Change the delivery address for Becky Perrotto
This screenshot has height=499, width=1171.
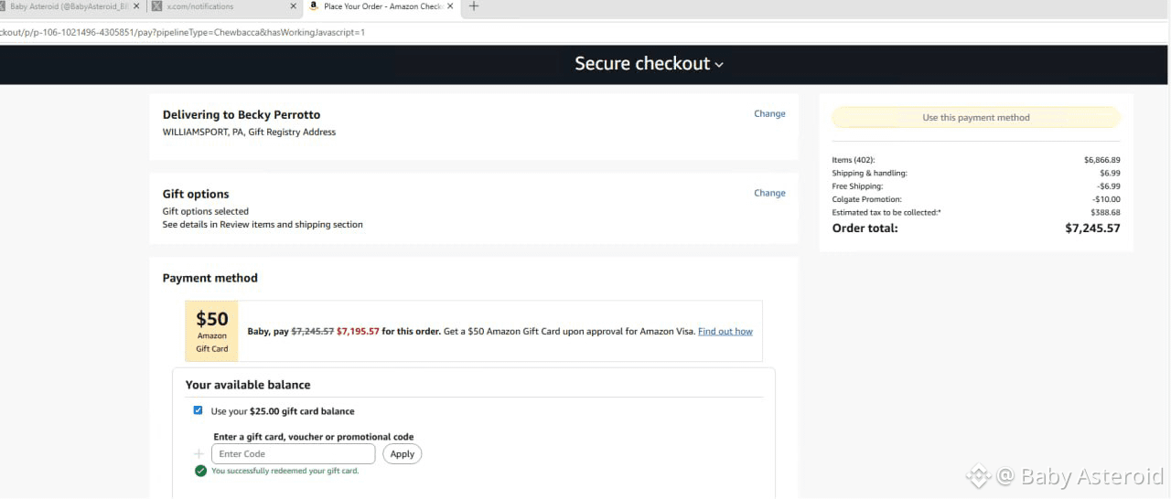(x=769, y=114)
